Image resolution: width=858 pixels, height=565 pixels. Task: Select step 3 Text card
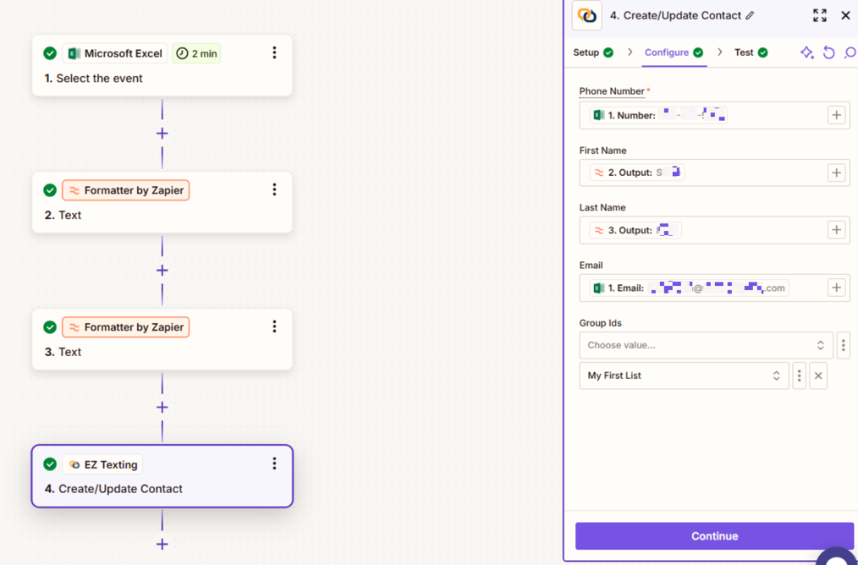coord(162,339)
